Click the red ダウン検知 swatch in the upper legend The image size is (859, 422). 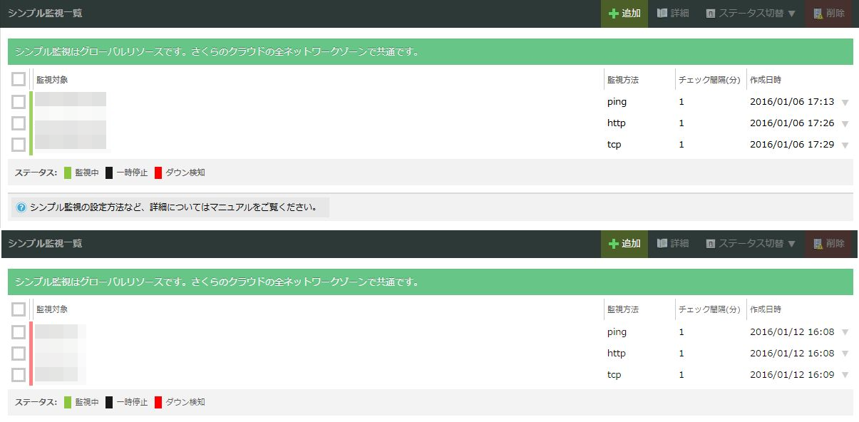pyautogui.click(x=158, y=173)
